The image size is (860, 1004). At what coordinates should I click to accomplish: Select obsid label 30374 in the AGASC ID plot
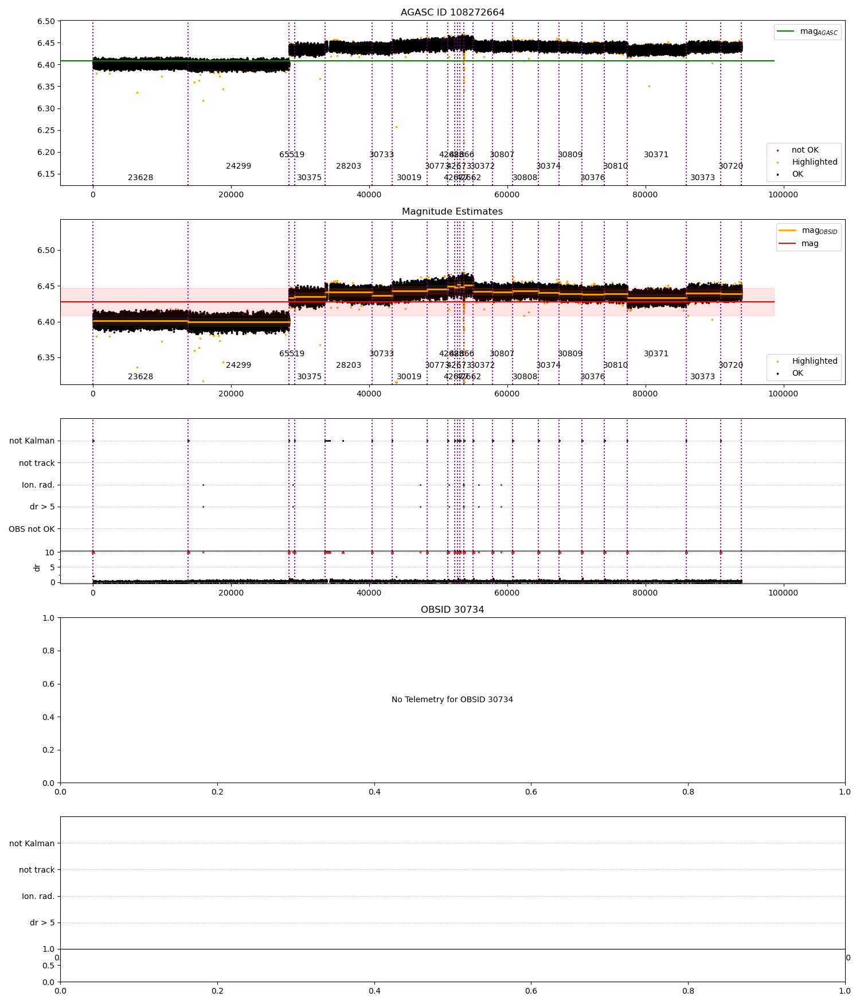[x=549, y=166]
